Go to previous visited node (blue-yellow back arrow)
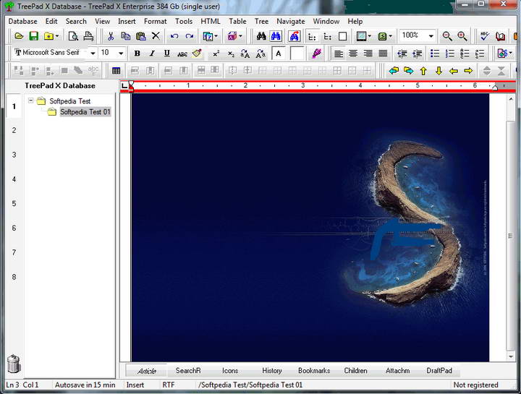This screenshot has height=394, width=521. [x=394, y=71]
